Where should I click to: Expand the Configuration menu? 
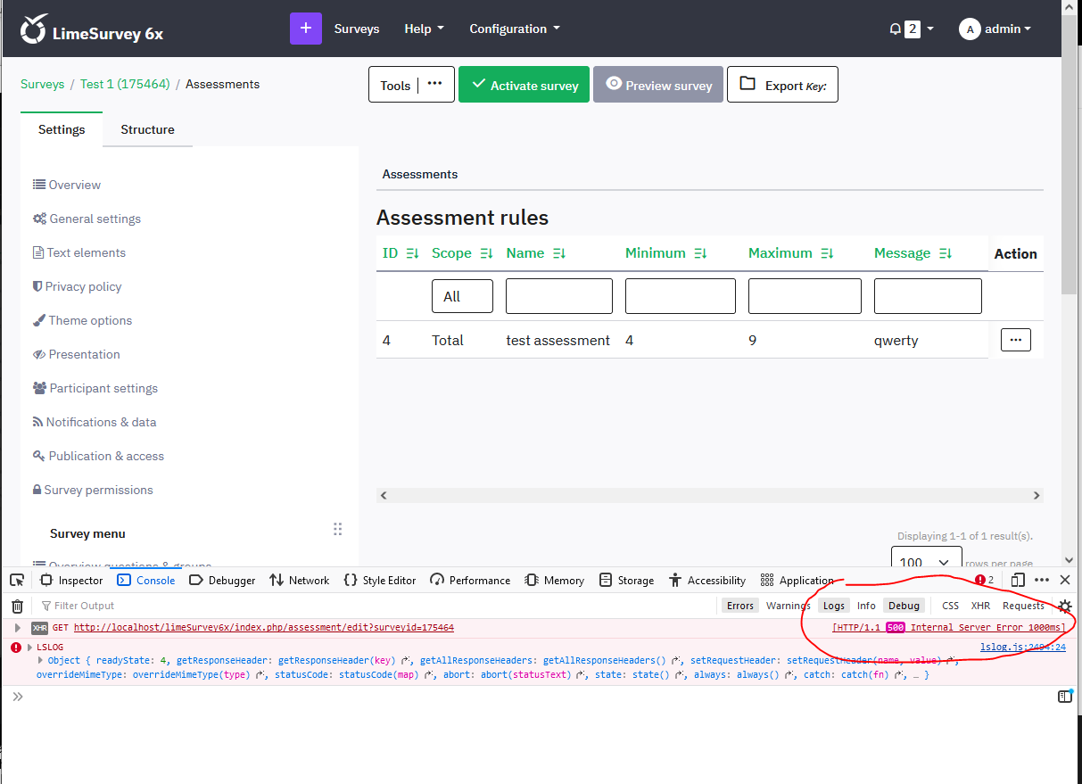[x=515, y=29]
